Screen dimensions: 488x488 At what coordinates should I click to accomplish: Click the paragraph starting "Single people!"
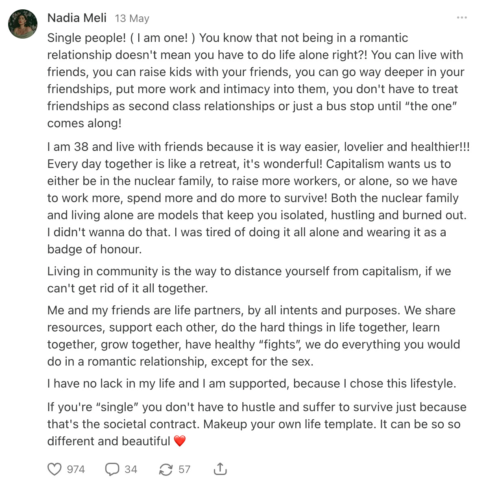point(256,81)
